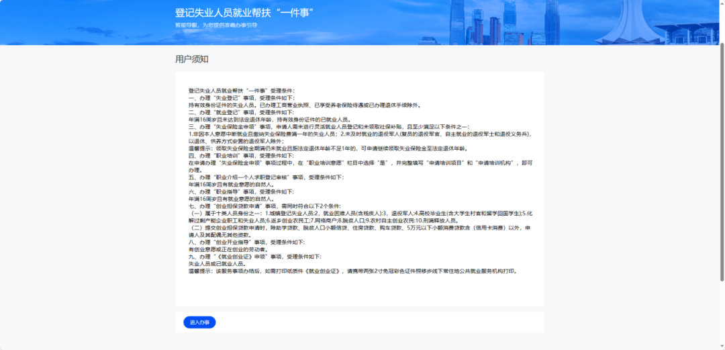Click the line （一）属于十类人员身份之一

click(x=360, y=214)
